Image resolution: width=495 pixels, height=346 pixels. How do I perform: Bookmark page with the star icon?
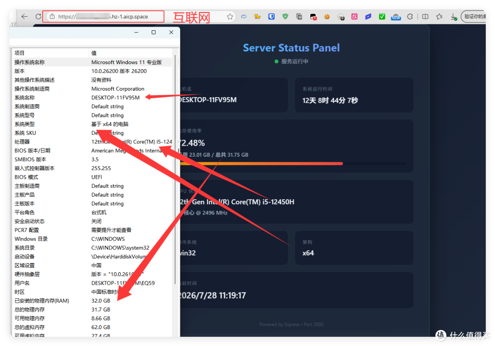230,16
